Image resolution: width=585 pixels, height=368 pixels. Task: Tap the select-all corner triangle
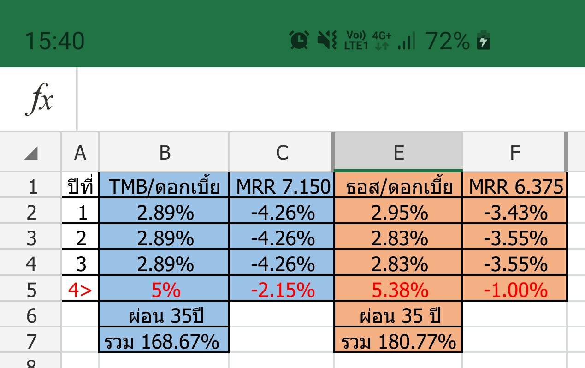pos(30,153)
